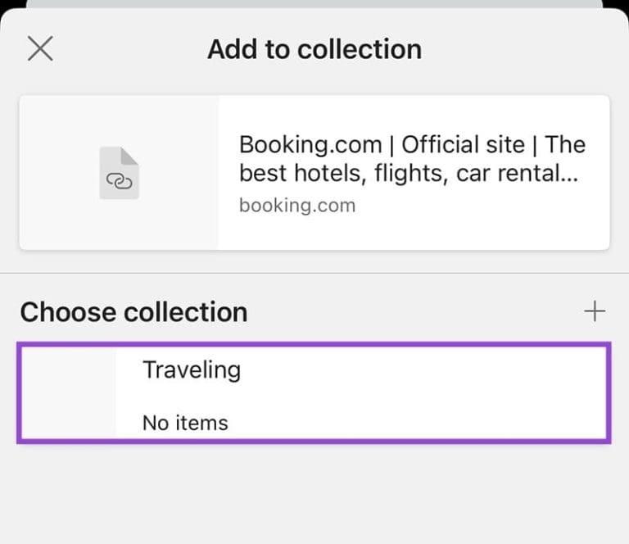
Task: Tap the booking.com domain text
Action: (x=297, y=206)
